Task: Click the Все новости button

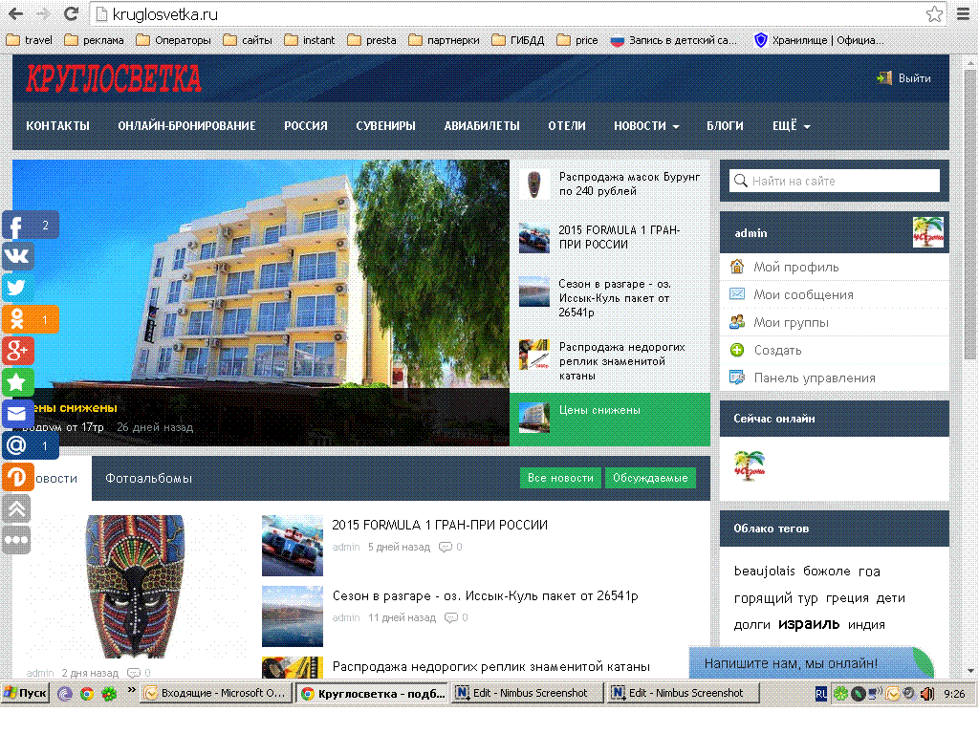Action: pos(560,478)
